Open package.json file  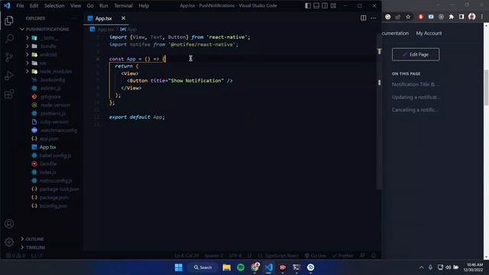point(53,197)
